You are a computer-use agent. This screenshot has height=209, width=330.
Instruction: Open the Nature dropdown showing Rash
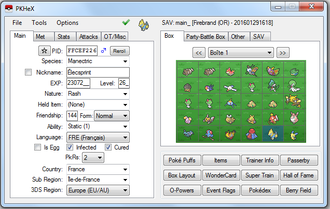98,94
